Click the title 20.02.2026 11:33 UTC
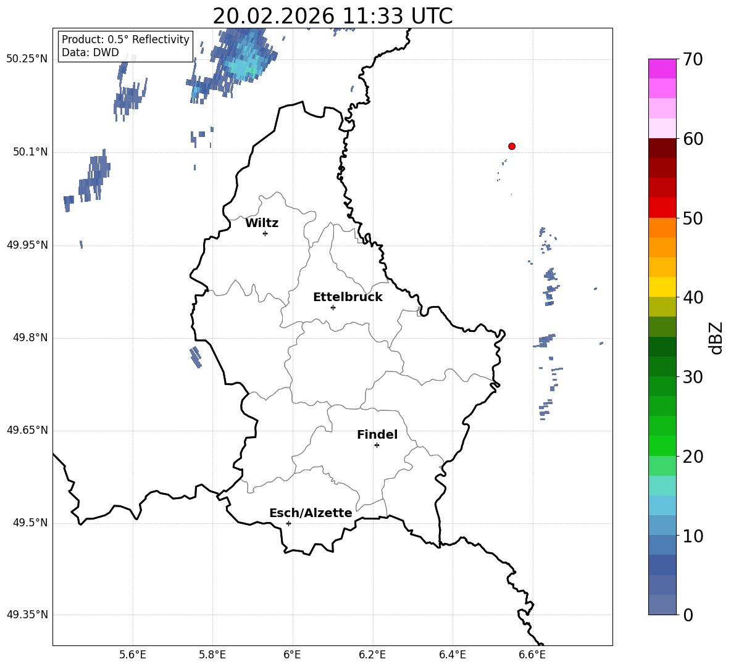Viewport: 731px width, 667px height. coord(332,16)
